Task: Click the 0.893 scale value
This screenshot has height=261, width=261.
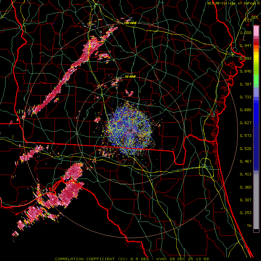Action: tap(246, 58)
